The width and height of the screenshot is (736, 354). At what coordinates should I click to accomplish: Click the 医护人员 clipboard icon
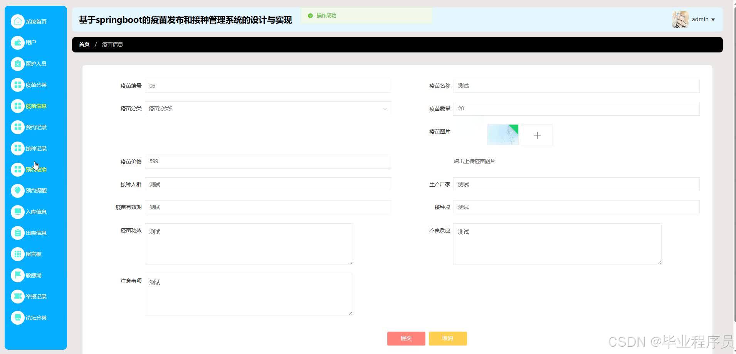18,64
